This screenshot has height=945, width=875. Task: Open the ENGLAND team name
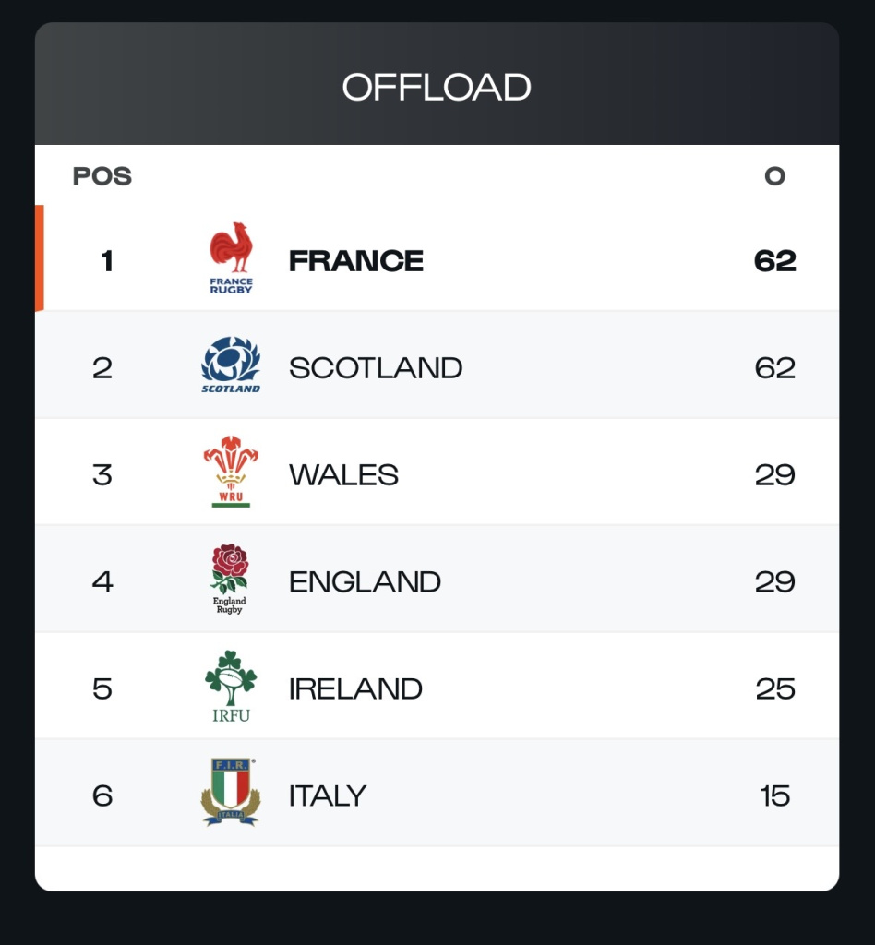tap(365, 582)
